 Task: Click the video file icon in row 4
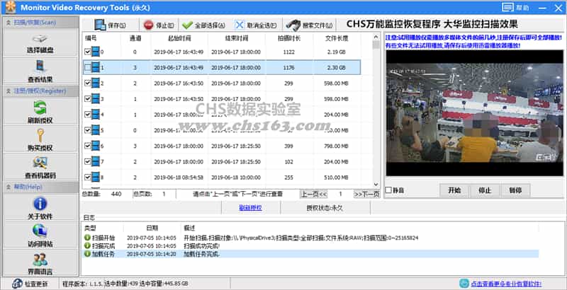pyautogui.click(x=96, y=115)
